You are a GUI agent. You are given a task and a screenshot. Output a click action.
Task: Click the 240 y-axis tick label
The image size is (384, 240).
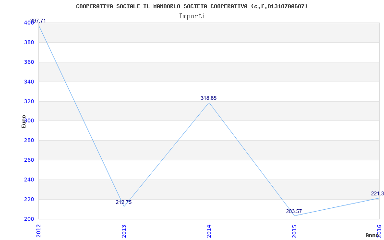(29, 180)
